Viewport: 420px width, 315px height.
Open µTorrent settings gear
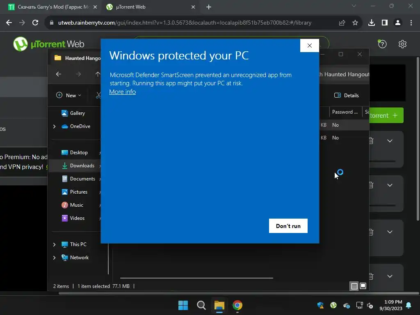tap(402, 44)
